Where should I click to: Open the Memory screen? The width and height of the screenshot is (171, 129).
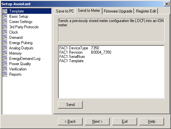15,53
